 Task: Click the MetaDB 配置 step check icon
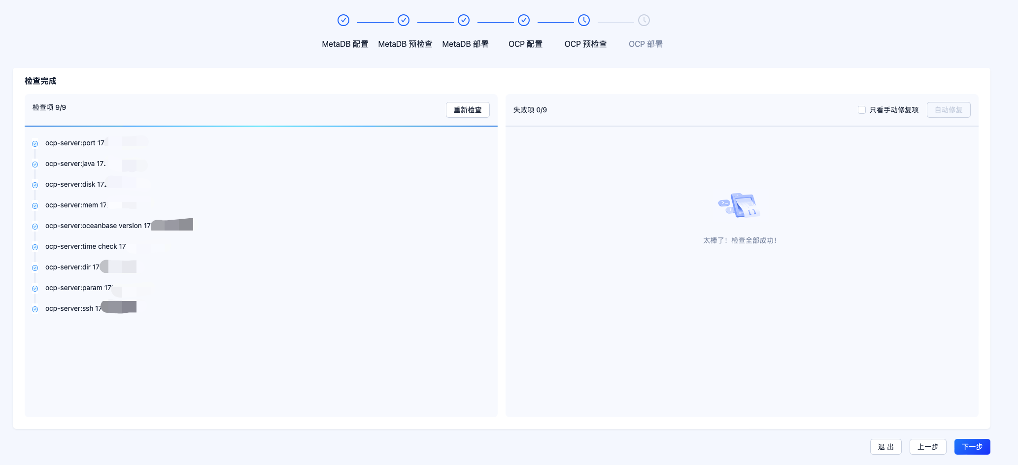coord(343,20)
